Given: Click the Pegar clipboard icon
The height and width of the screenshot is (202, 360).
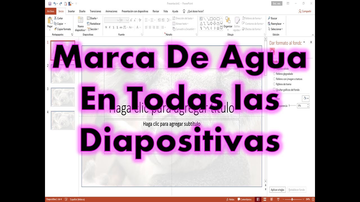Looking at the screenshot, I should click(50, 21).
